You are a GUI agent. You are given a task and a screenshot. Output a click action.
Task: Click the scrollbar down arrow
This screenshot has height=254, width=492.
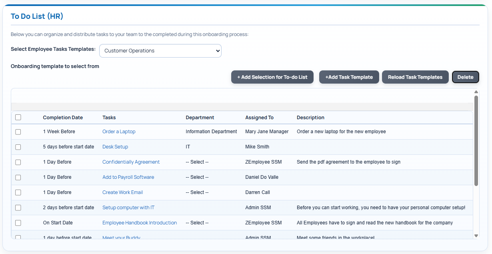click(x=476, y=236)
